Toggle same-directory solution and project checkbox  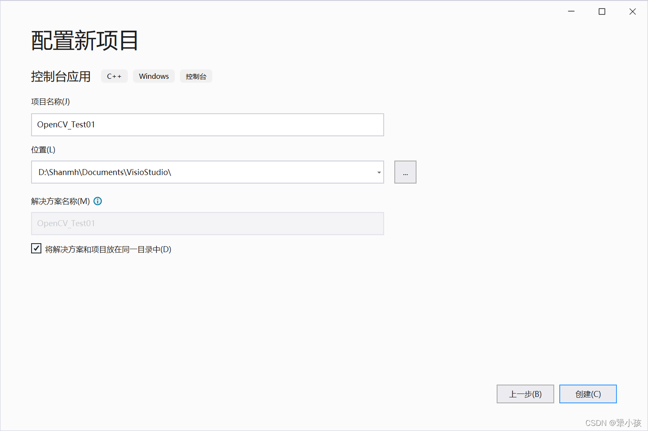36,249
